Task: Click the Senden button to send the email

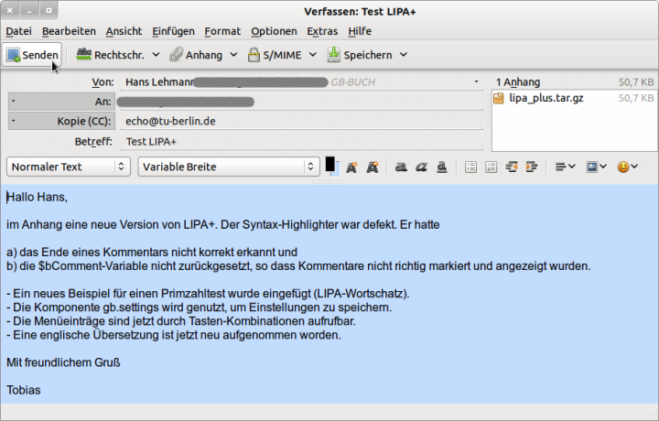Action: [x=32, y=55]
